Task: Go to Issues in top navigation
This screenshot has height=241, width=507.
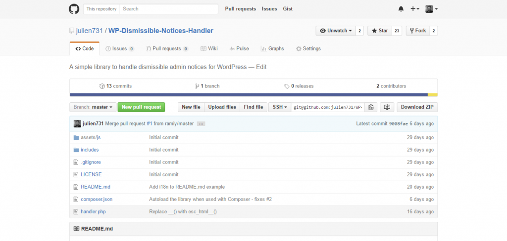Action: [269, 9]
